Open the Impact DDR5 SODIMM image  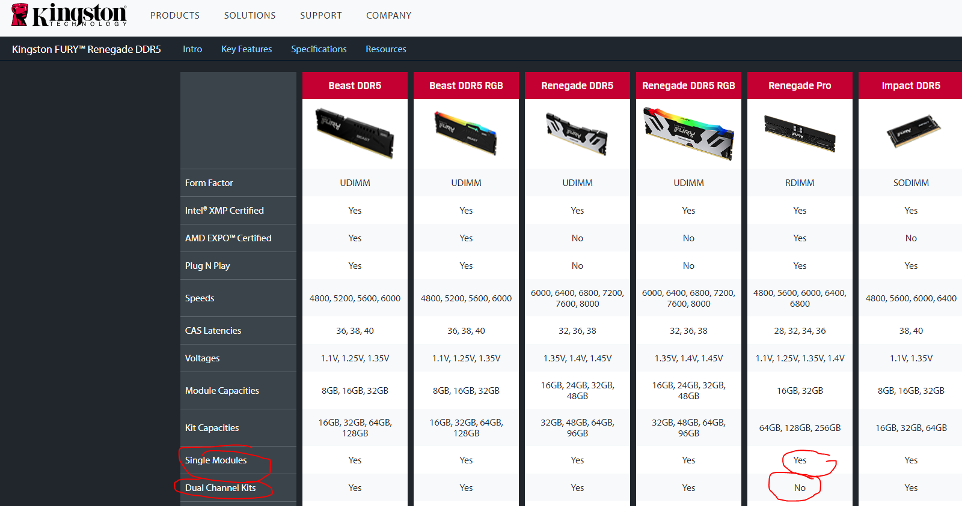click(x=914, y=131)
